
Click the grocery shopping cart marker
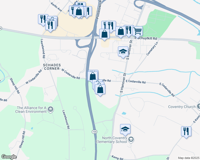tap(137, 32)
